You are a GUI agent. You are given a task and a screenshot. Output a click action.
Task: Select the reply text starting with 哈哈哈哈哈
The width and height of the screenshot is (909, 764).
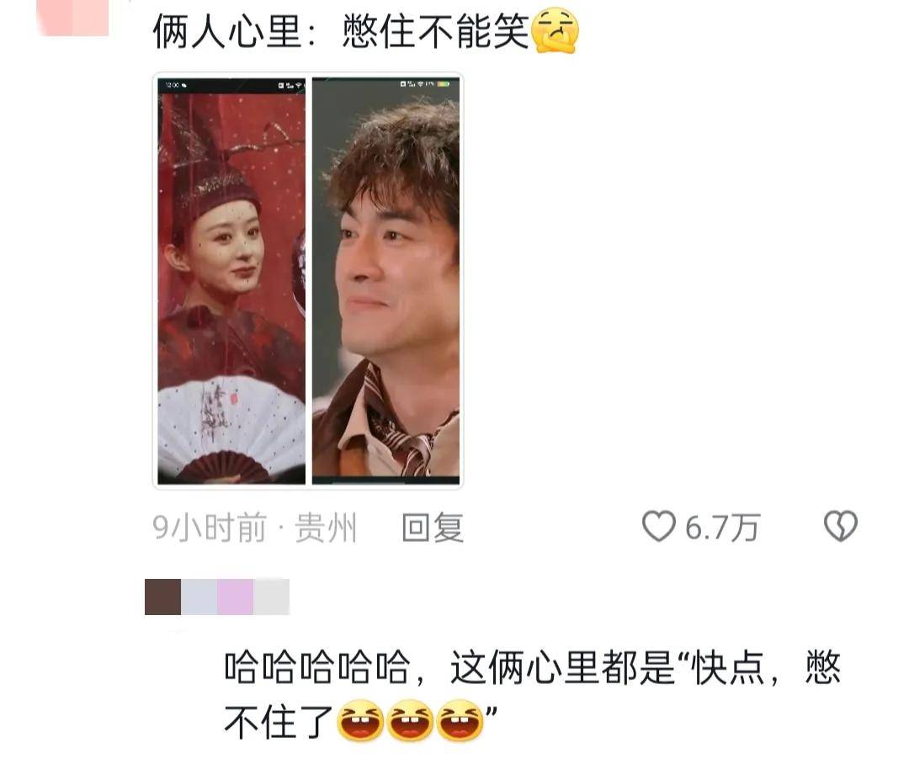click(532, 694)
